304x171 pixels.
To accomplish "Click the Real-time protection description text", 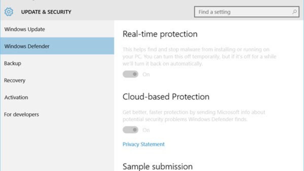I will 199,56.
